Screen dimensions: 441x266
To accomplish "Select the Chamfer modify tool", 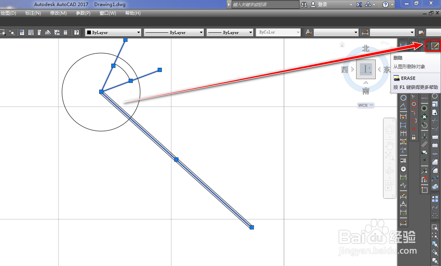I will click(x=435, y=162).
